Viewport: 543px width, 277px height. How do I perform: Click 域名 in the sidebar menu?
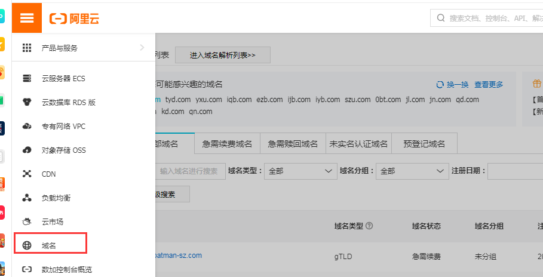[50, 245]
